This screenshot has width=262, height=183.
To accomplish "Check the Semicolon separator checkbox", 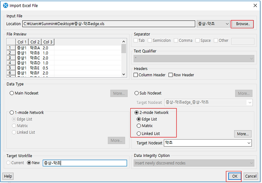I will pos(150,41).
